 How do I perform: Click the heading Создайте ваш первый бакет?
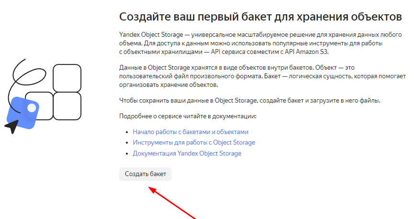260,17
